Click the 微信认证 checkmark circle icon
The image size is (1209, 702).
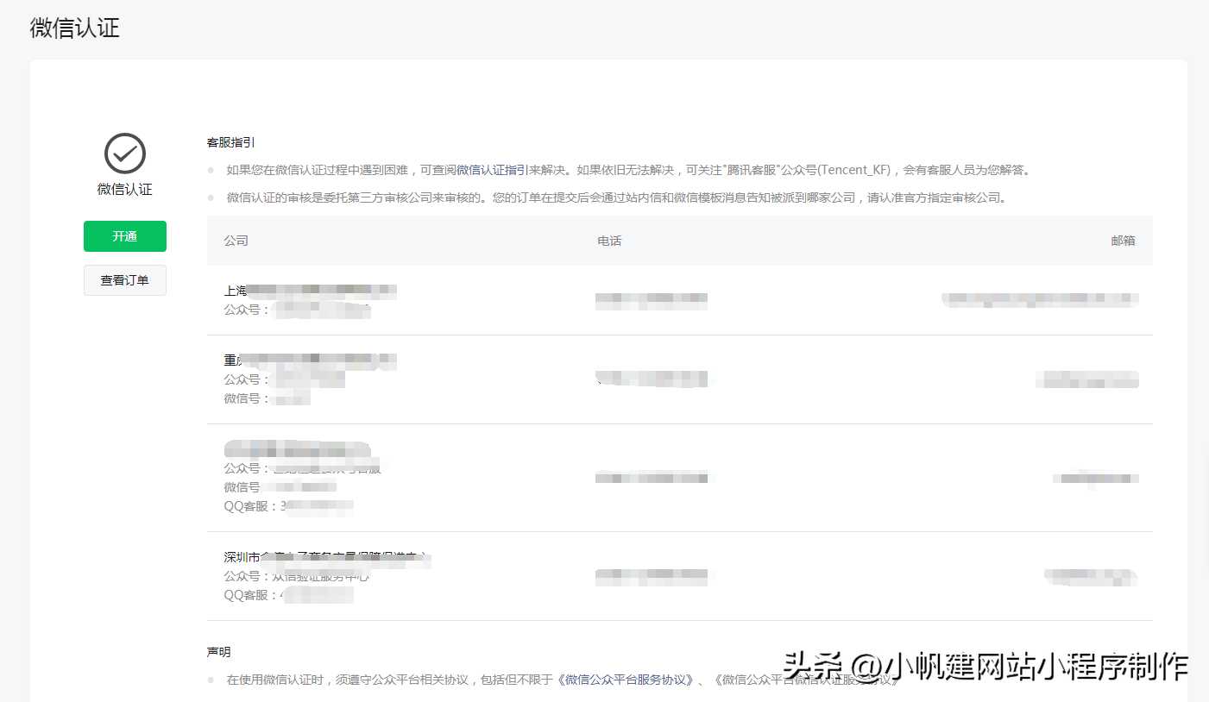[x=125, y=154]
